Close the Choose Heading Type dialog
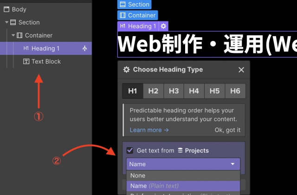 241,70
